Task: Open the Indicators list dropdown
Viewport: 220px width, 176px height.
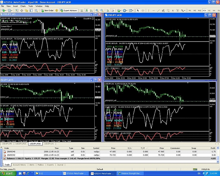Action: [119, 11]
